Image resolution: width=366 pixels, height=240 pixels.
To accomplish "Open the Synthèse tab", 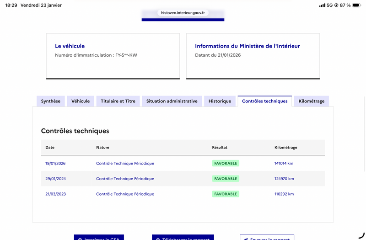I will (x=51, y=101).
